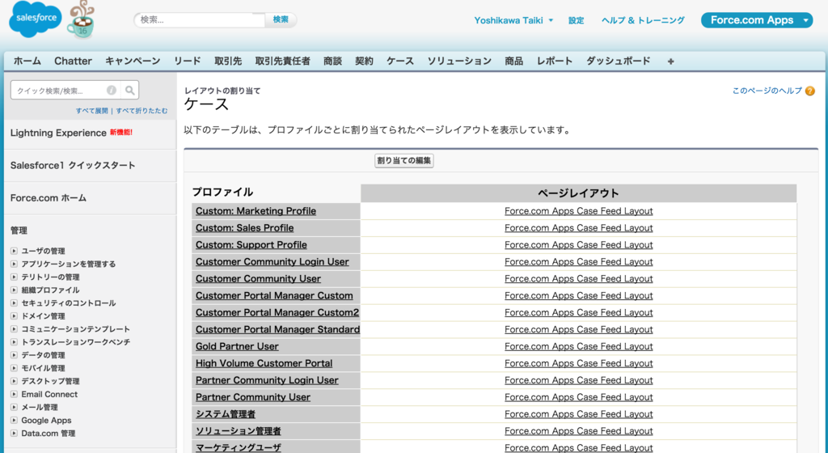Image resolution: width=828 pixels, height=453 pixels.
Task: Open the ソリューション tab
Action: click(459, 61)
